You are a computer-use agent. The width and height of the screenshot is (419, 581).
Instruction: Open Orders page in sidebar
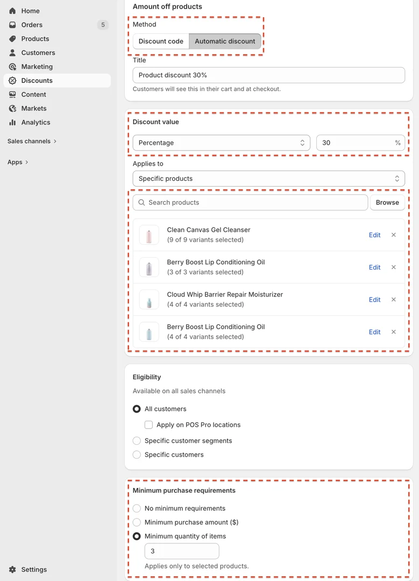click(57, 25)
